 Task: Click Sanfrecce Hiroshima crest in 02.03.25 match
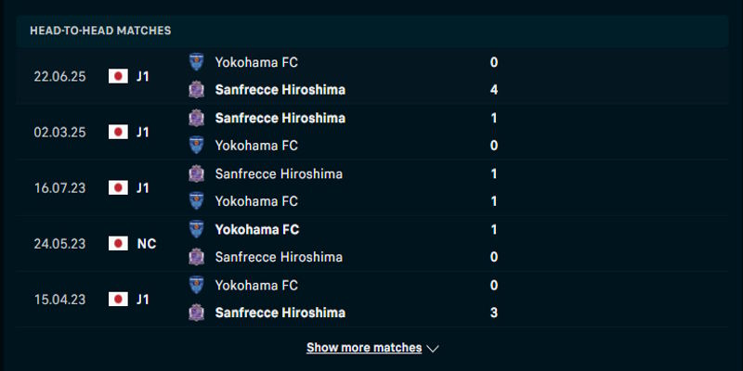(x=196, y=118)
